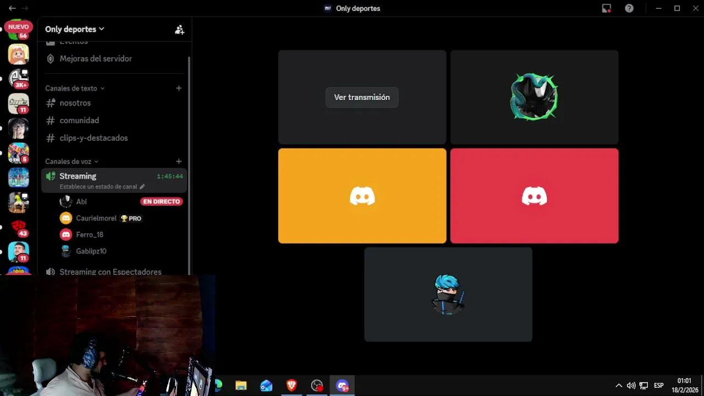Click the pencil icon next to channel status
The height and width of the screenshot is (396, 704).
tap(142, 186)
